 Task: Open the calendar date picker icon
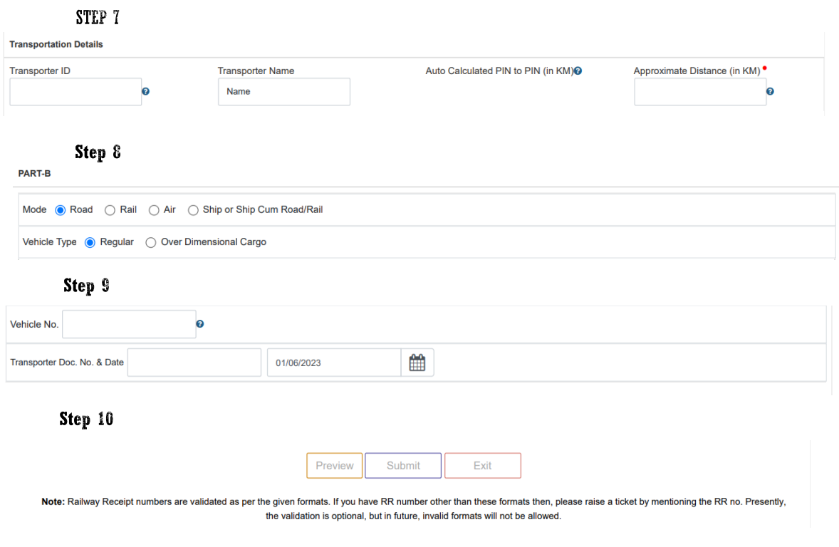click(417, 363)
